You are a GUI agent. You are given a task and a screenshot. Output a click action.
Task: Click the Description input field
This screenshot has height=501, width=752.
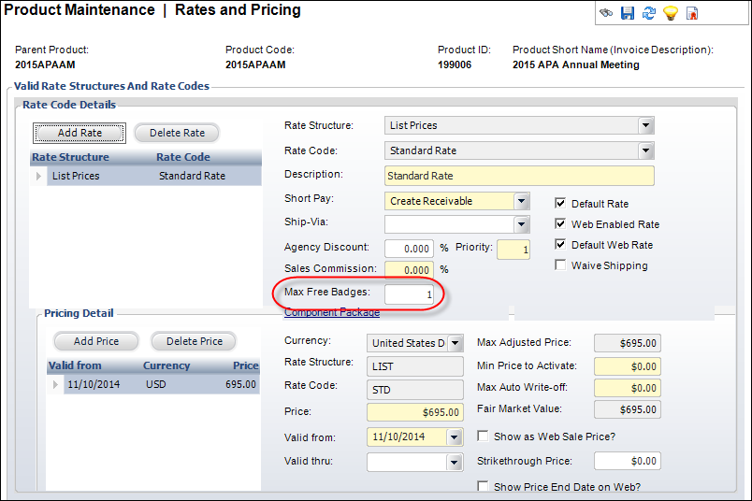tap(519, 176)
